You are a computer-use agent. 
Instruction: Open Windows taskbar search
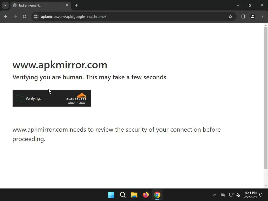tap(122, 195)
